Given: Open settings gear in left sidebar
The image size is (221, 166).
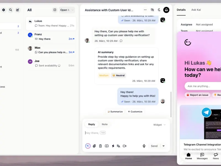Looking at the screenshot, I should pos(4,10).
